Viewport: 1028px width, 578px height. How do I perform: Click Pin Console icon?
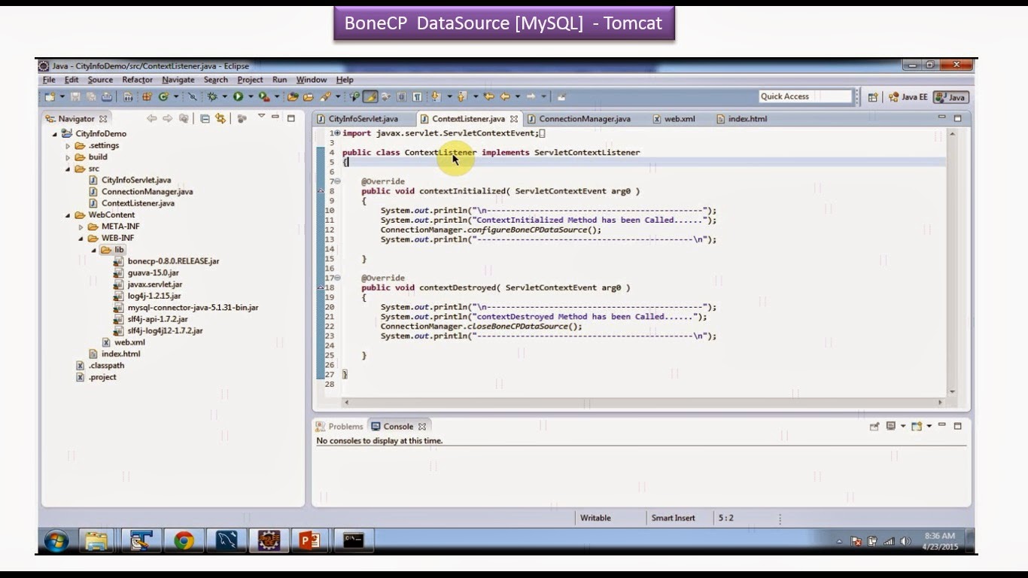(x=874, y=426)
